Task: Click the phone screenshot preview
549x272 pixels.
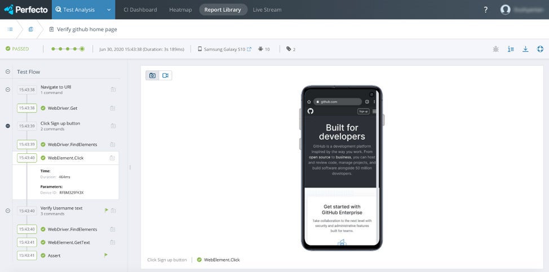Action: click(x=342, y=168)
